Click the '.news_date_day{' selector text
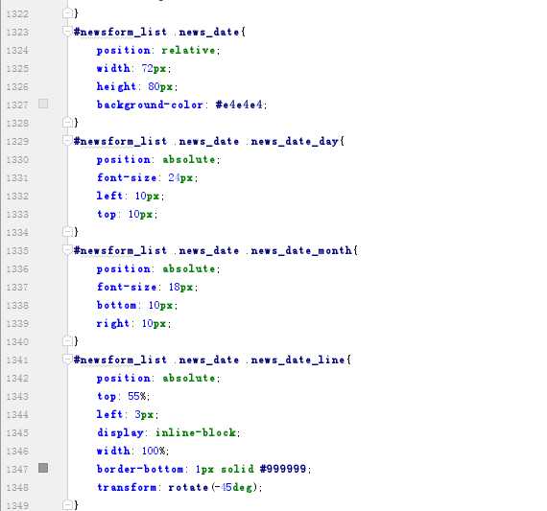 point(295,141)
